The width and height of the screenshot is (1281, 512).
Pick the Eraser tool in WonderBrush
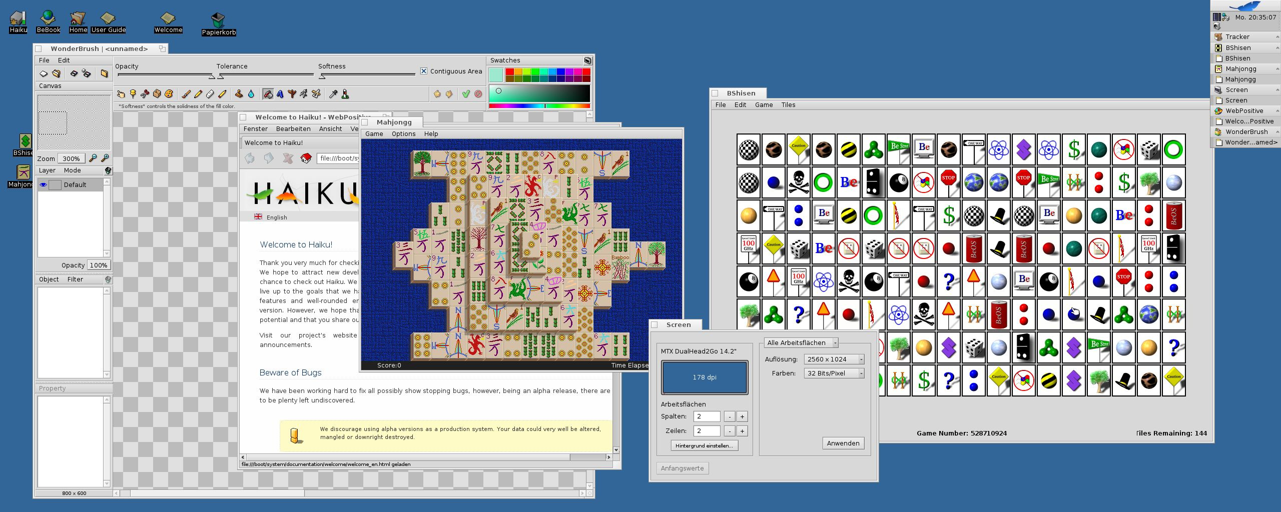pos(210,93)
